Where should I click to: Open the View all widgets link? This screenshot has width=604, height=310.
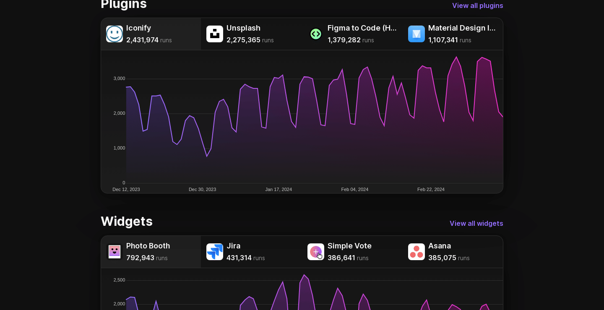[476, 223]
